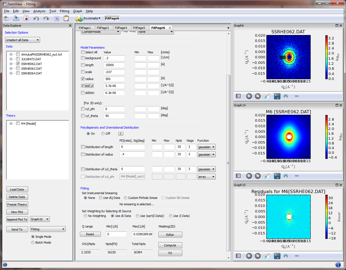Click the Freeze Theory button
Viewport: 346px width, 270px height.
(x=17, y=204)
